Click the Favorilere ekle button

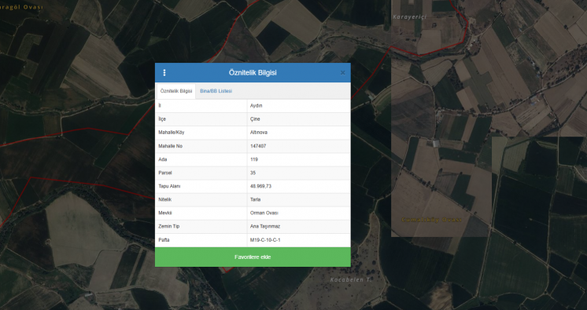(253, 257)
